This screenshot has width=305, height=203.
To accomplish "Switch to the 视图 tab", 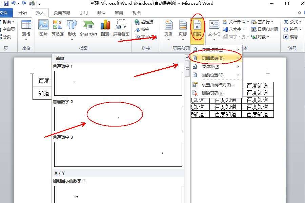I will click(136, 13).
